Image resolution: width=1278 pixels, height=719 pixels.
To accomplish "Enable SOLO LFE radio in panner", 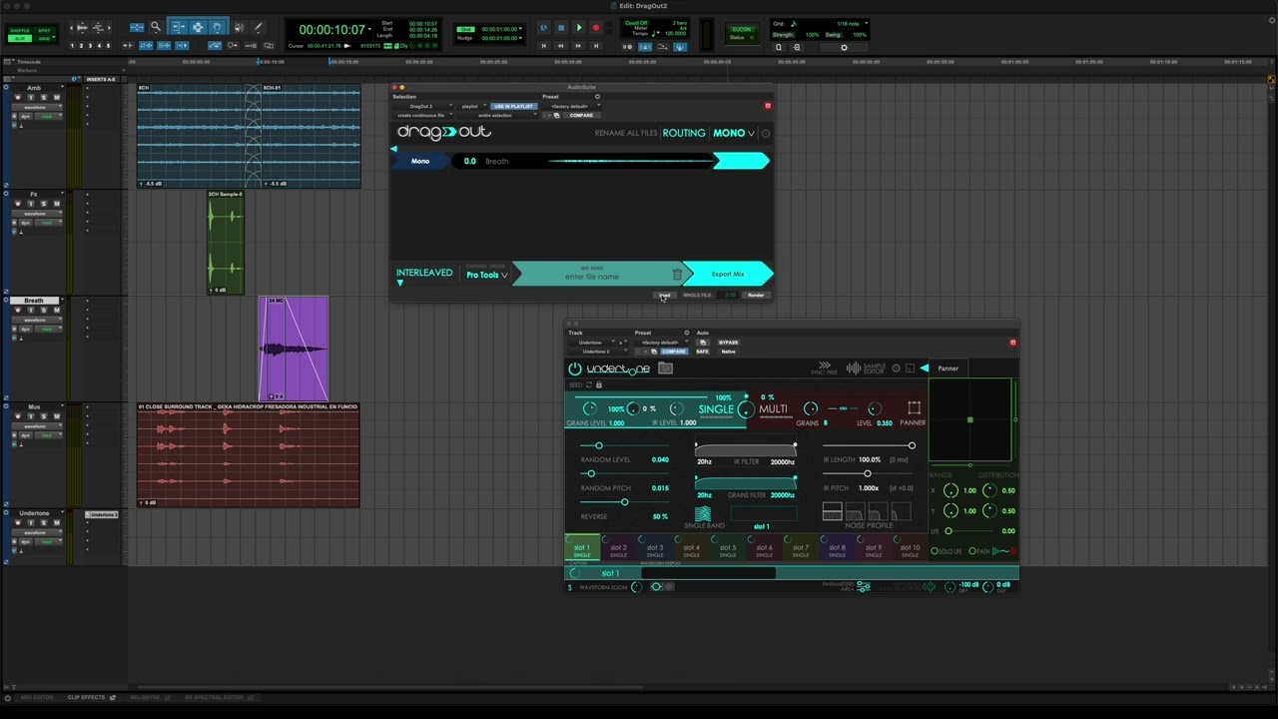I will point(936,551).
